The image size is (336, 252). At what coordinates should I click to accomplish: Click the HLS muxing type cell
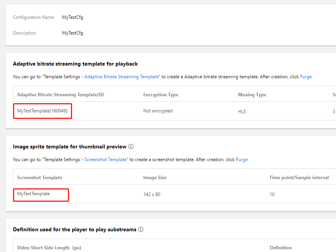242,111
